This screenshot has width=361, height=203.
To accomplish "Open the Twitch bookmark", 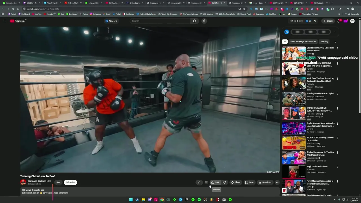I will click(12, 14).
